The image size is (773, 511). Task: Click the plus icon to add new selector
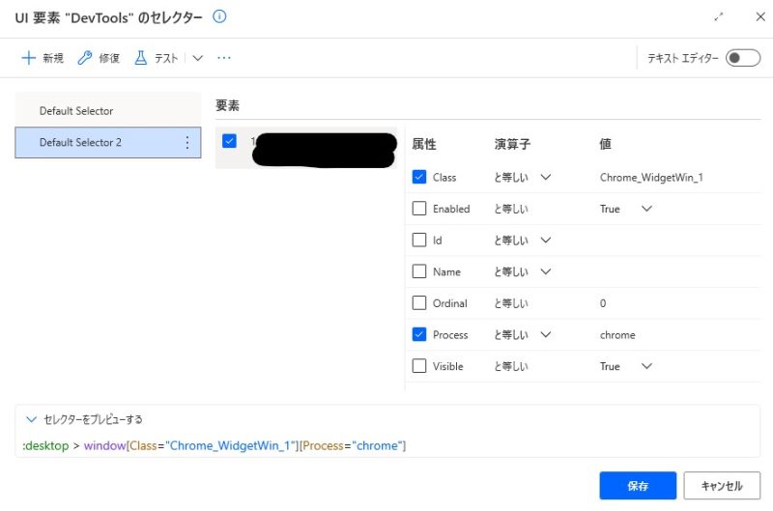pos(28,58)
